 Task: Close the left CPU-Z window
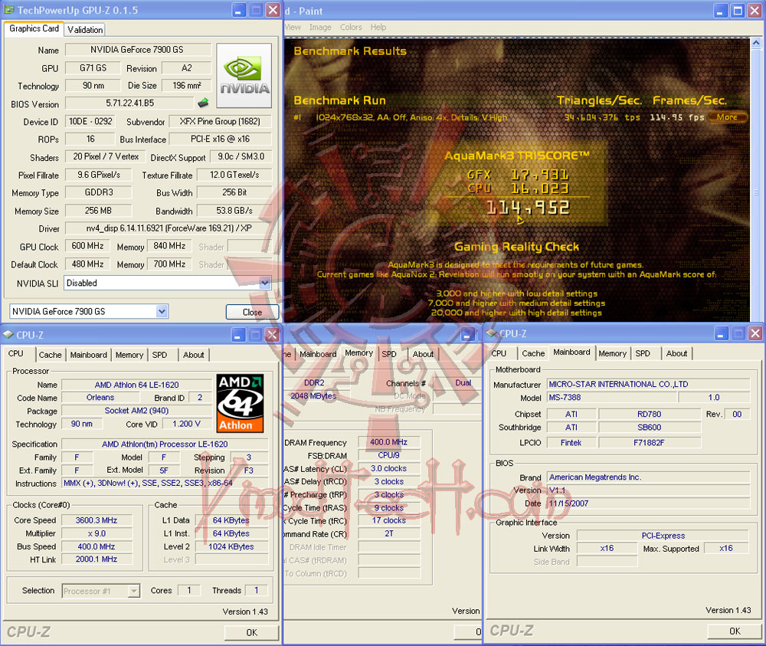tap(272, 335)
